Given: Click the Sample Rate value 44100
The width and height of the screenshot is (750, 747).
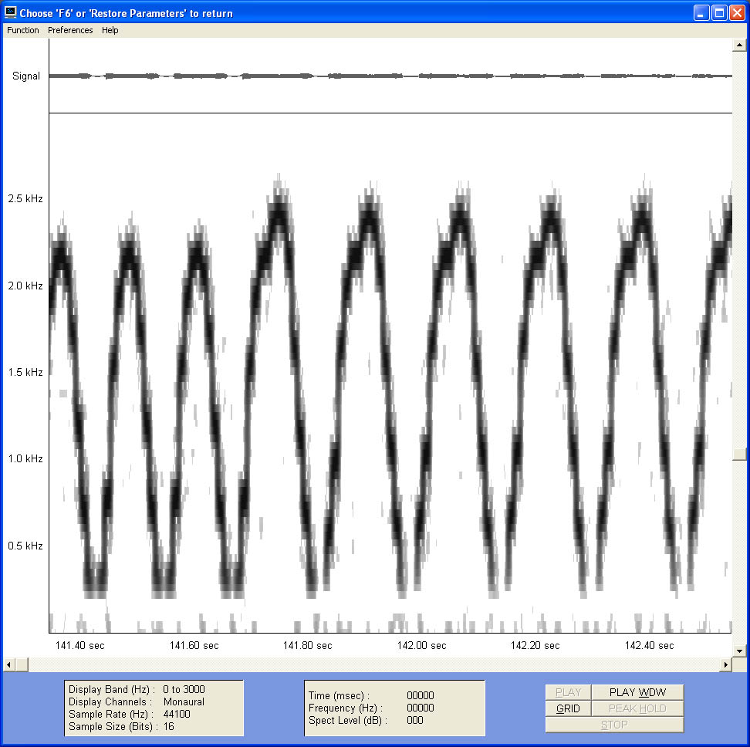Looking at the screenshot, I should 177,714.
